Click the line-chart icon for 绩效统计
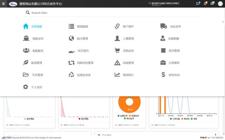The height and width of the screenshot is (140, 225). tap(117, 75)
